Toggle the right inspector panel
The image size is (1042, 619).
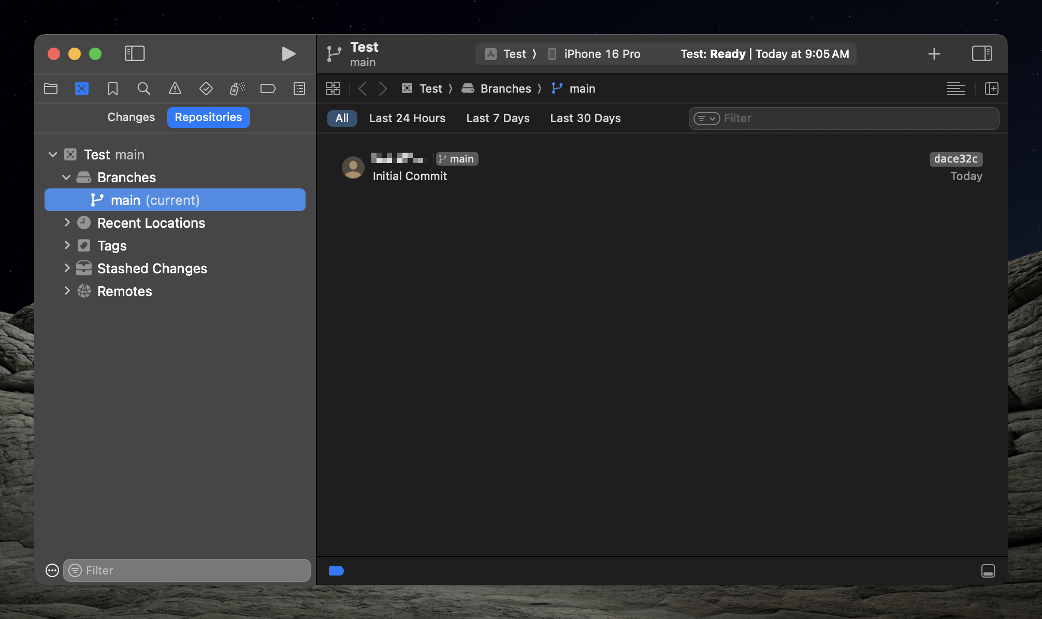pyautogui.click(x=981, y=54)
